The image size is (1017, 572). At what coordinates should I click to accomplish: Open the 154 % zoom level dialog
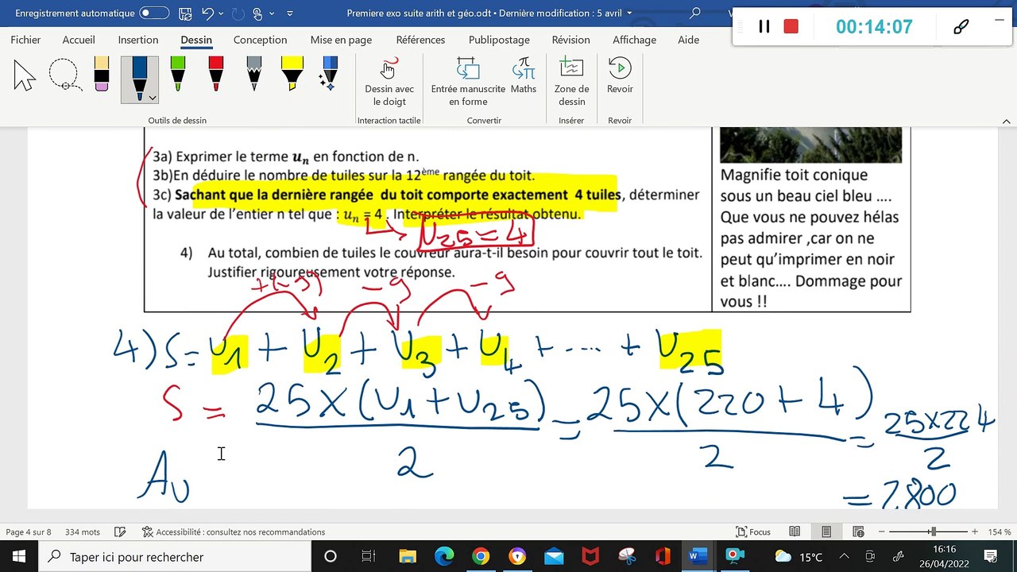click(x=1000, y=532)
